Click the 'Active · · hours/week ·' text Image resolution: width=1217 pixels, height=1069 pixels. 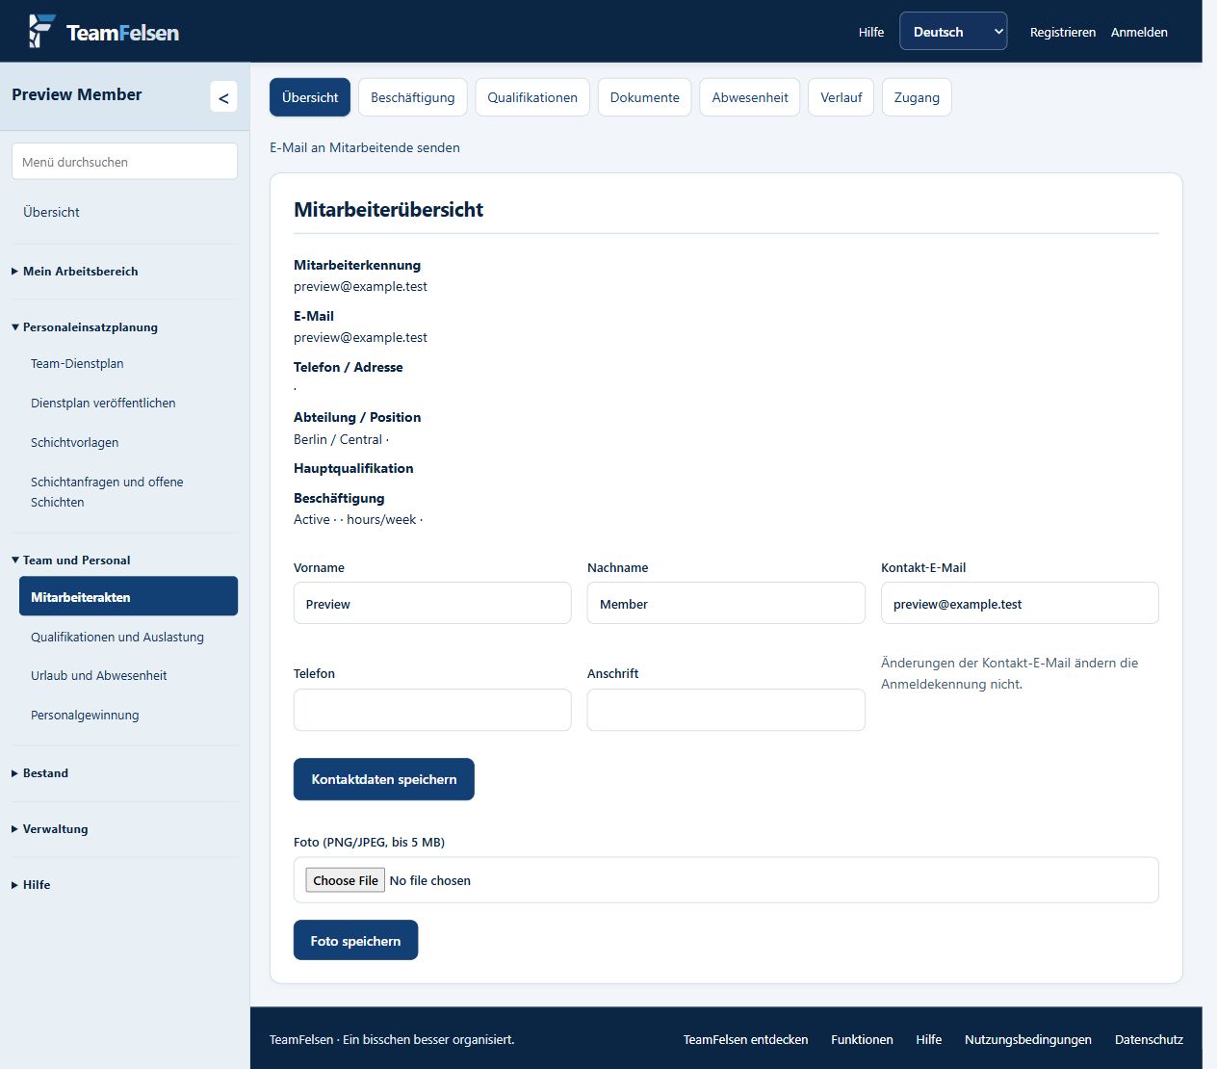[358, 519]
